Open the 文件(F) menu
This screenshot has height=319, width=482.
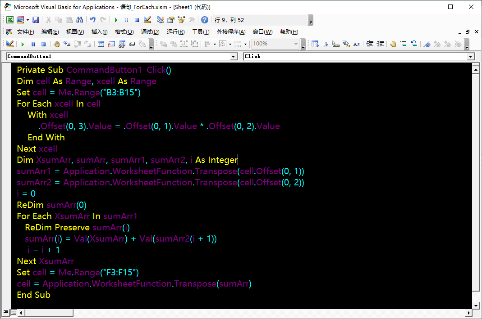click(x=25, y=32)
